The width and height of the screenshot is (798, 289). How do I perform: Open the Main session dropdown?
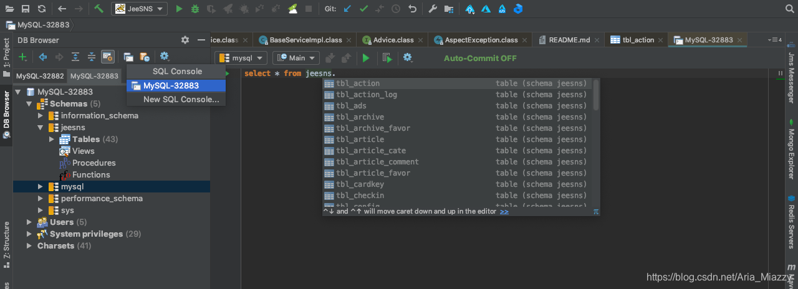point(296,58)
